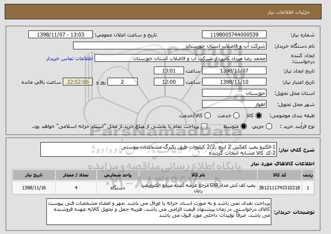Click the countdown timer 22:52:06

78,82
